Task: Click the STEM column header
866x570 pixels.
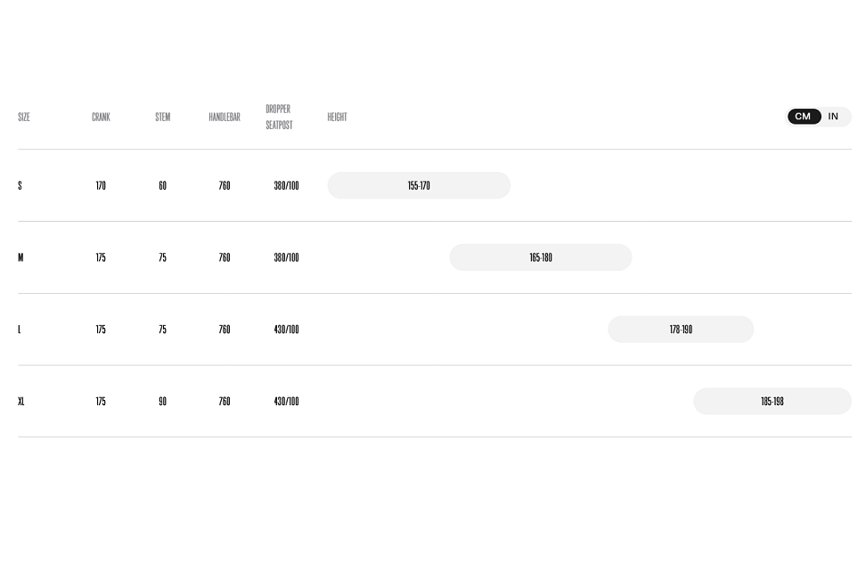Action: pyautogui.click(x=163, y=117)
